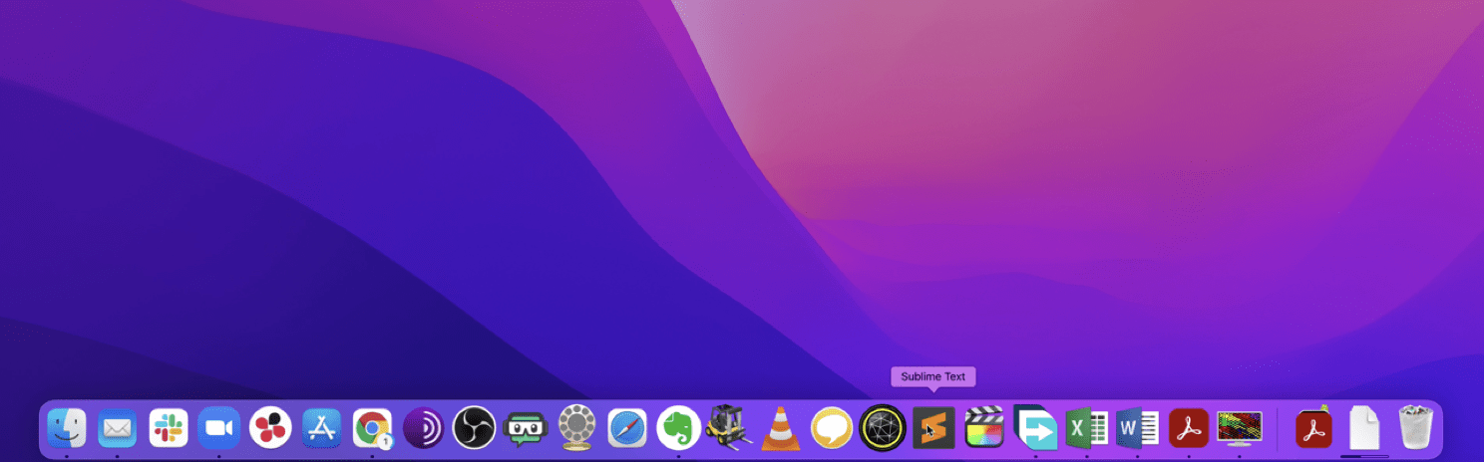This screenshot has width=1484, height=462.
Task: Click the gold rotary dial dock icon
Action: (575, 428)
